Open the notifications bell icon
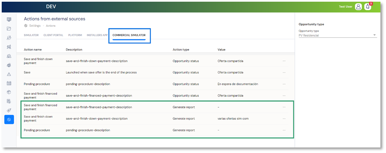Screen dimensions: 386x153 (x=368, y=7)
